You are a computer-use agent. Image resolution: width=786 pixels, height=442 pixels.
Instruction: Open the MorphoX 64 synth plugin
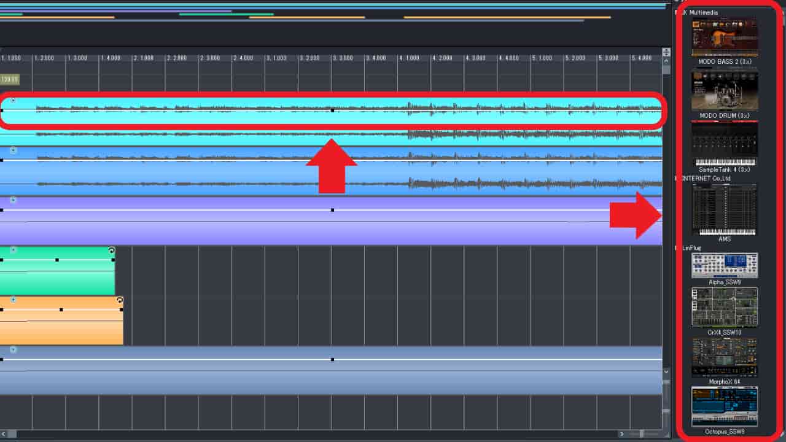pos(724,357)
